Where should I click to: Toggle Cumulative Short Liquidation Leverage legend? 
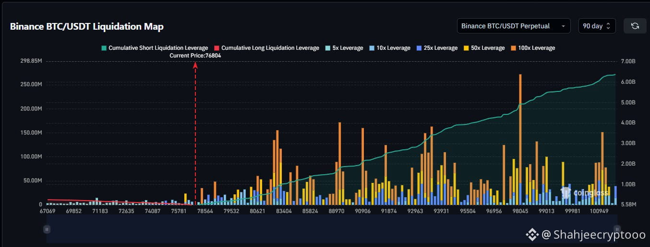click(155, 48)
